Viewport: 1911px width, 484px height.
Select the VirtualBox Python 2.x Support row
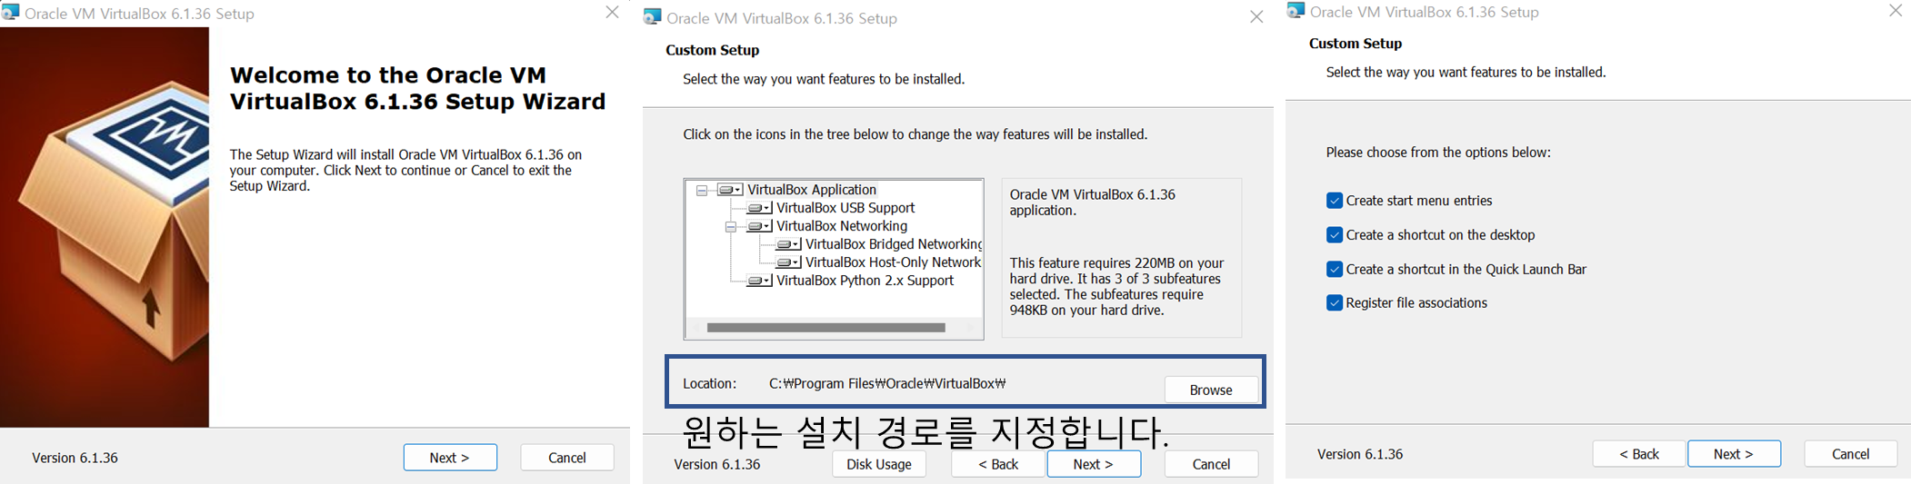(865, 281)
